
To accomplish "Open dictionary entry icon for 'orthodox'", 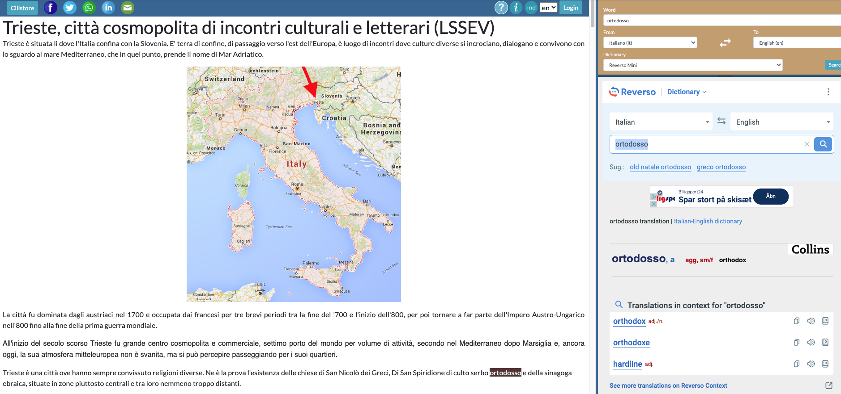I will [x=825, y=321].
